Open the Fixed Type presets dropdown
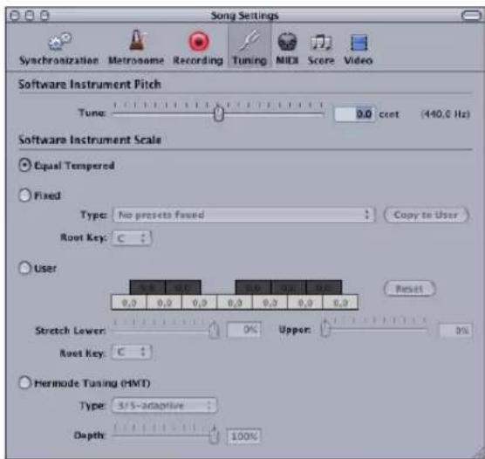 point(244,215)
